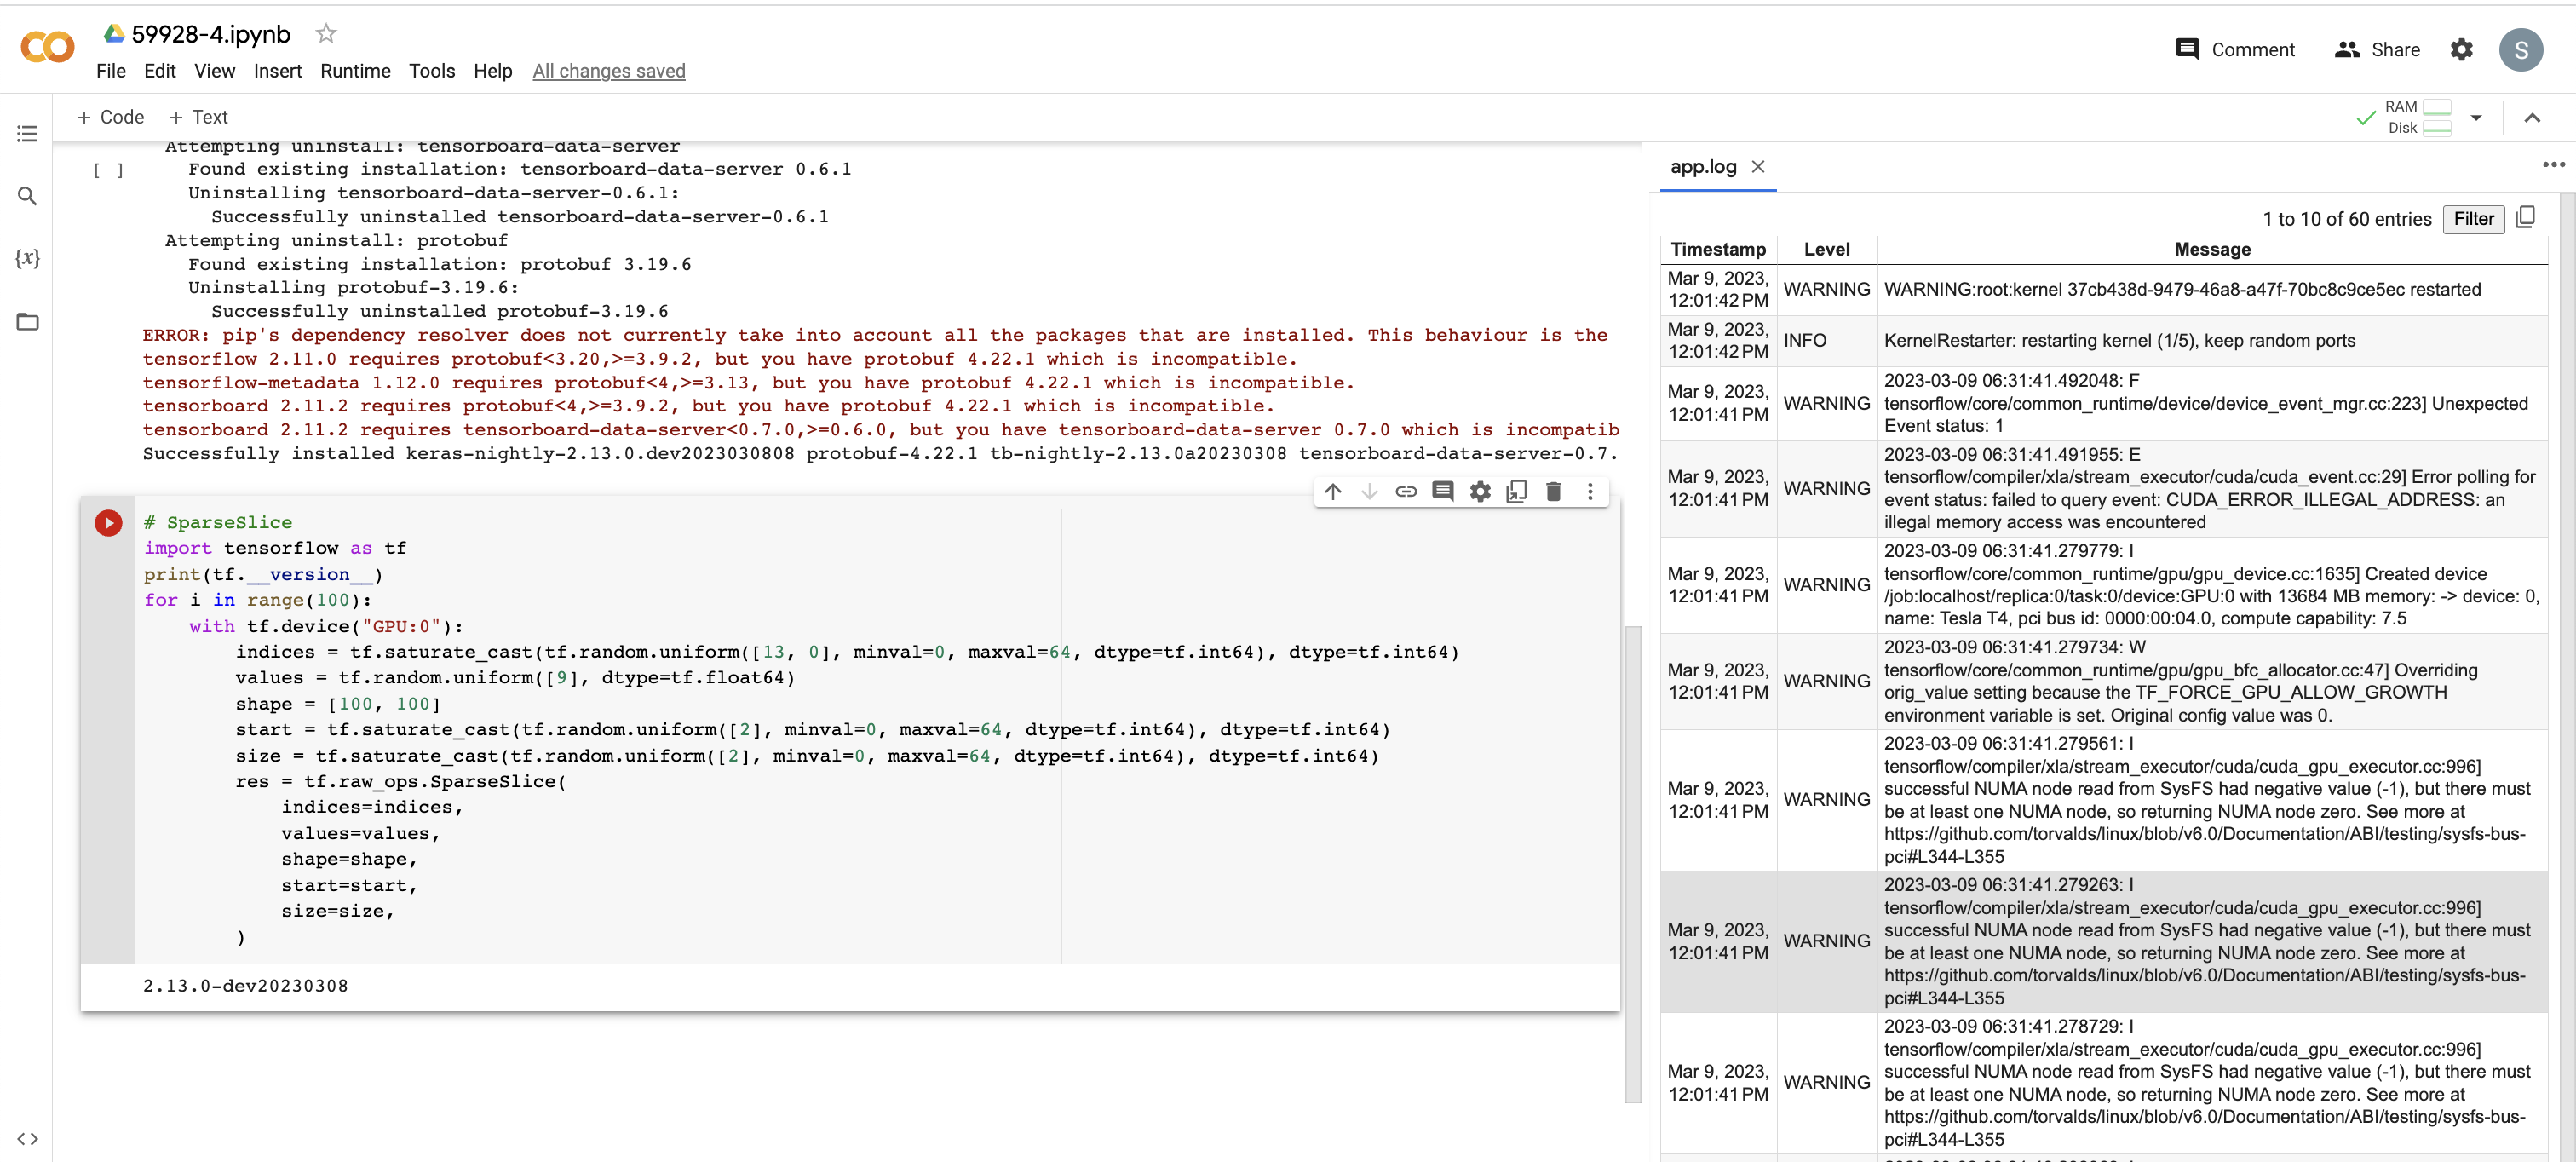Click the RAM usage indicator bar
2576x1162 pixels.
(2438, 107)
